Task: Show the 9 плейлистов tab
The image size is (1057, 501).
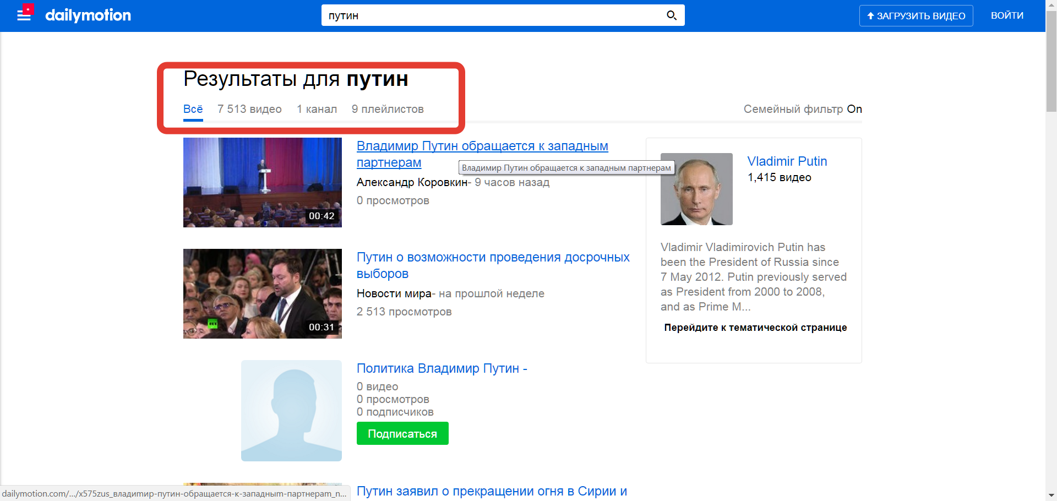Action: click(388, 109)
